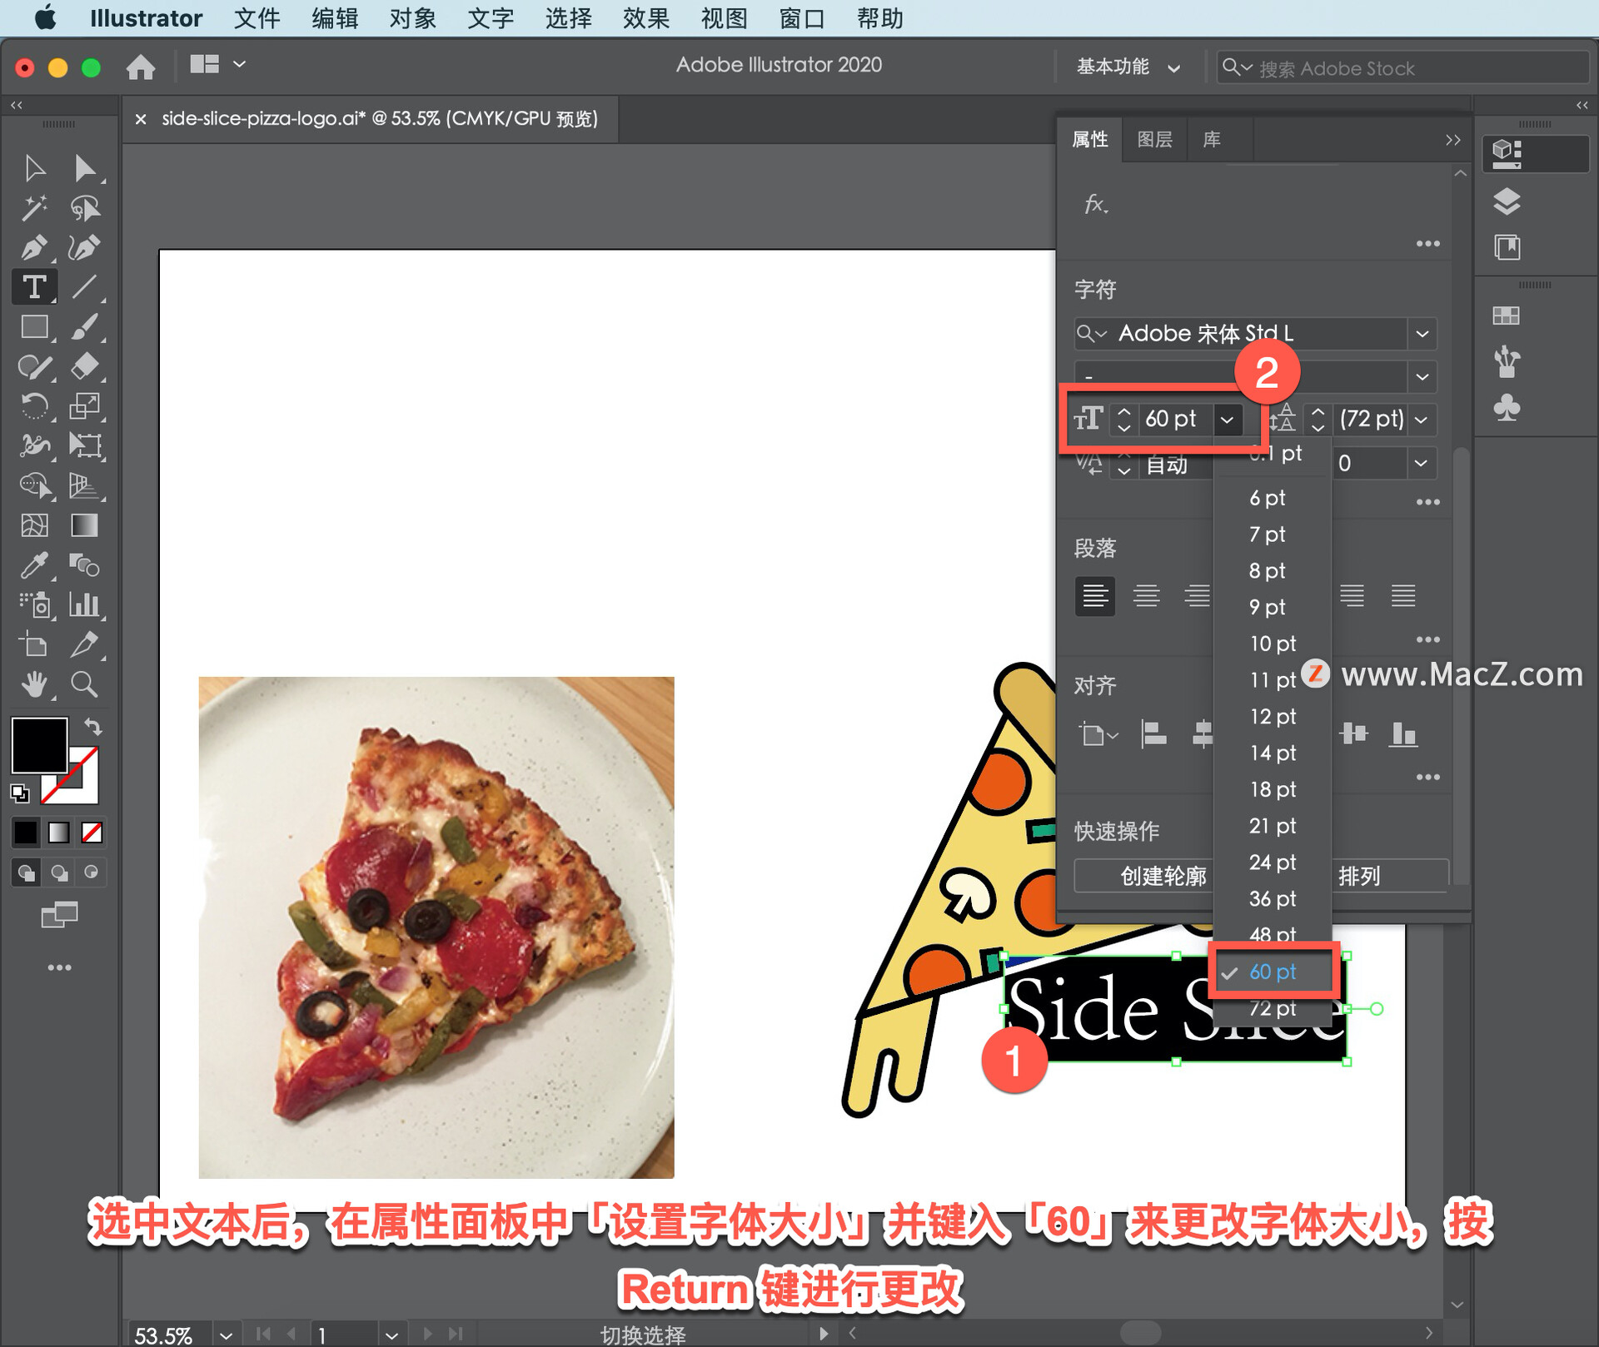Click the Home icon in top bar

click(141, 66)
